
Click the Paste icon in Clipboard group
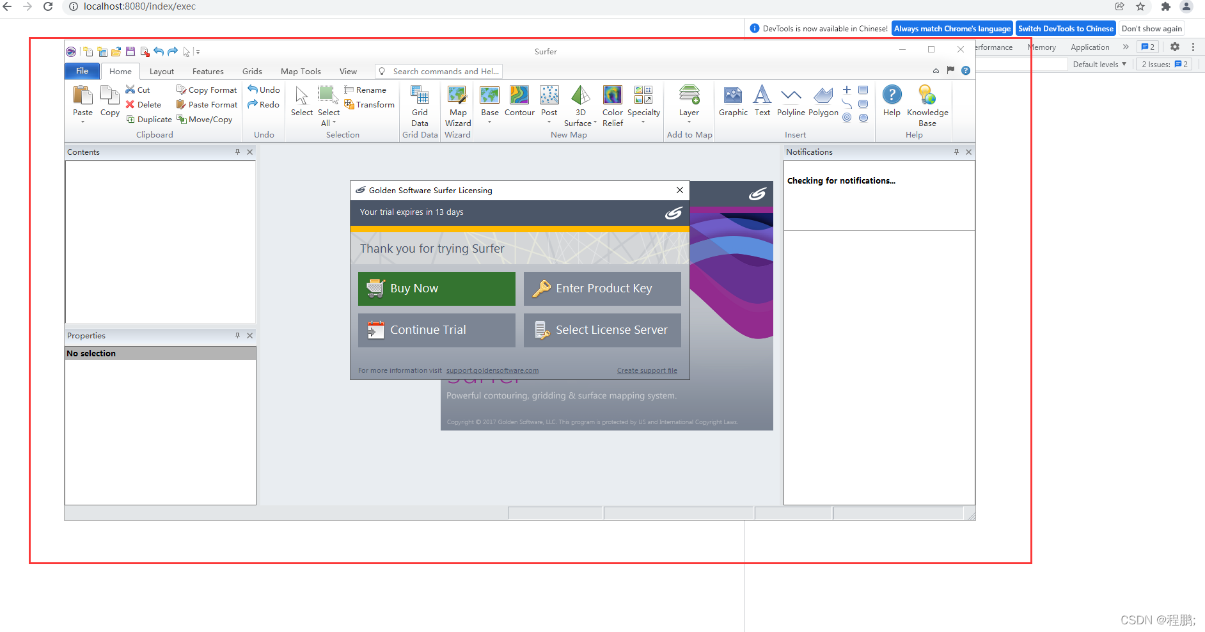point(83,96)
